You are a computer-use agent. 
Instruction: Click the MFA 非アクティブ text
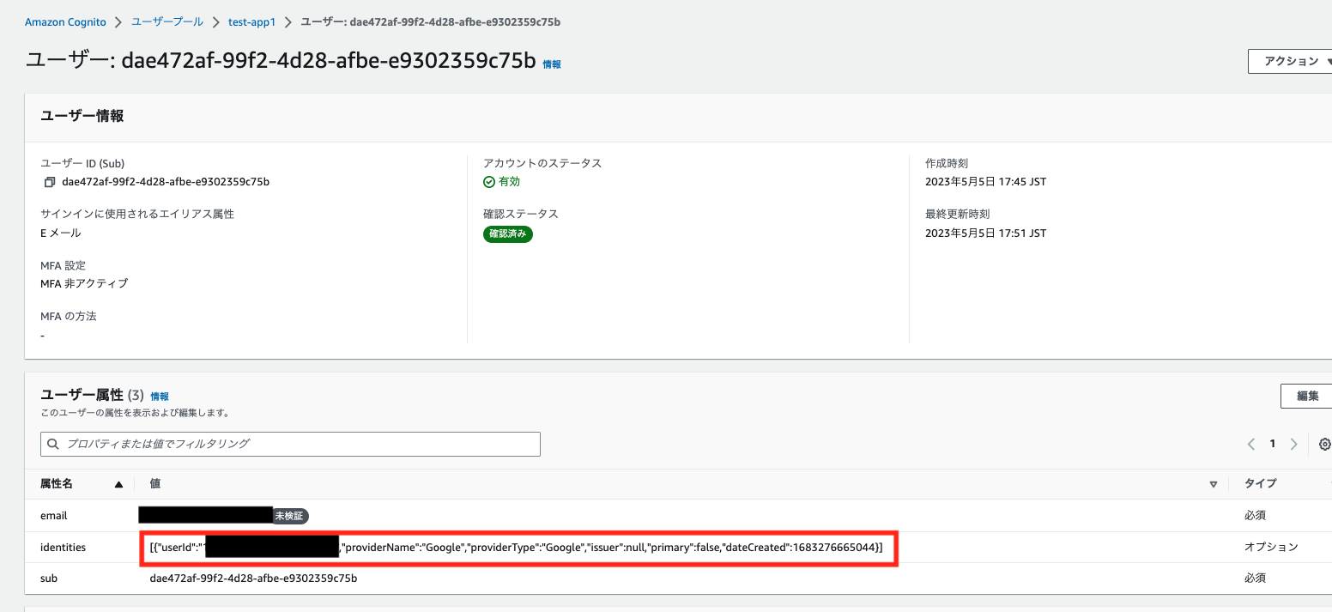click(x=84, y=283)
